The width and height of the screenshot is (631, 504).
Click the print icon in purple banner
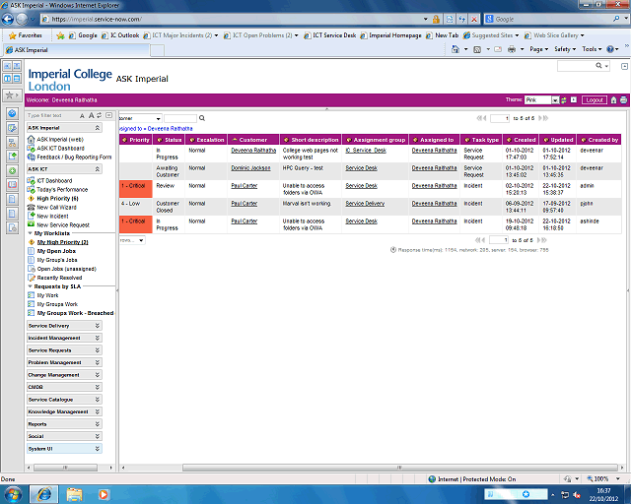[623, 100]
